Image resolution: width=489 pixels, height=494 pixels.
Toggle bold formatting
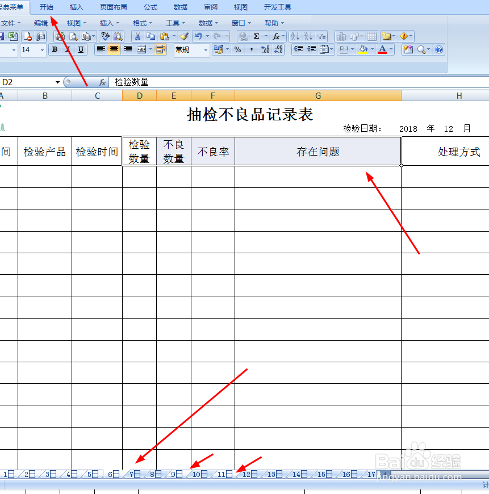tap(55, 49)
